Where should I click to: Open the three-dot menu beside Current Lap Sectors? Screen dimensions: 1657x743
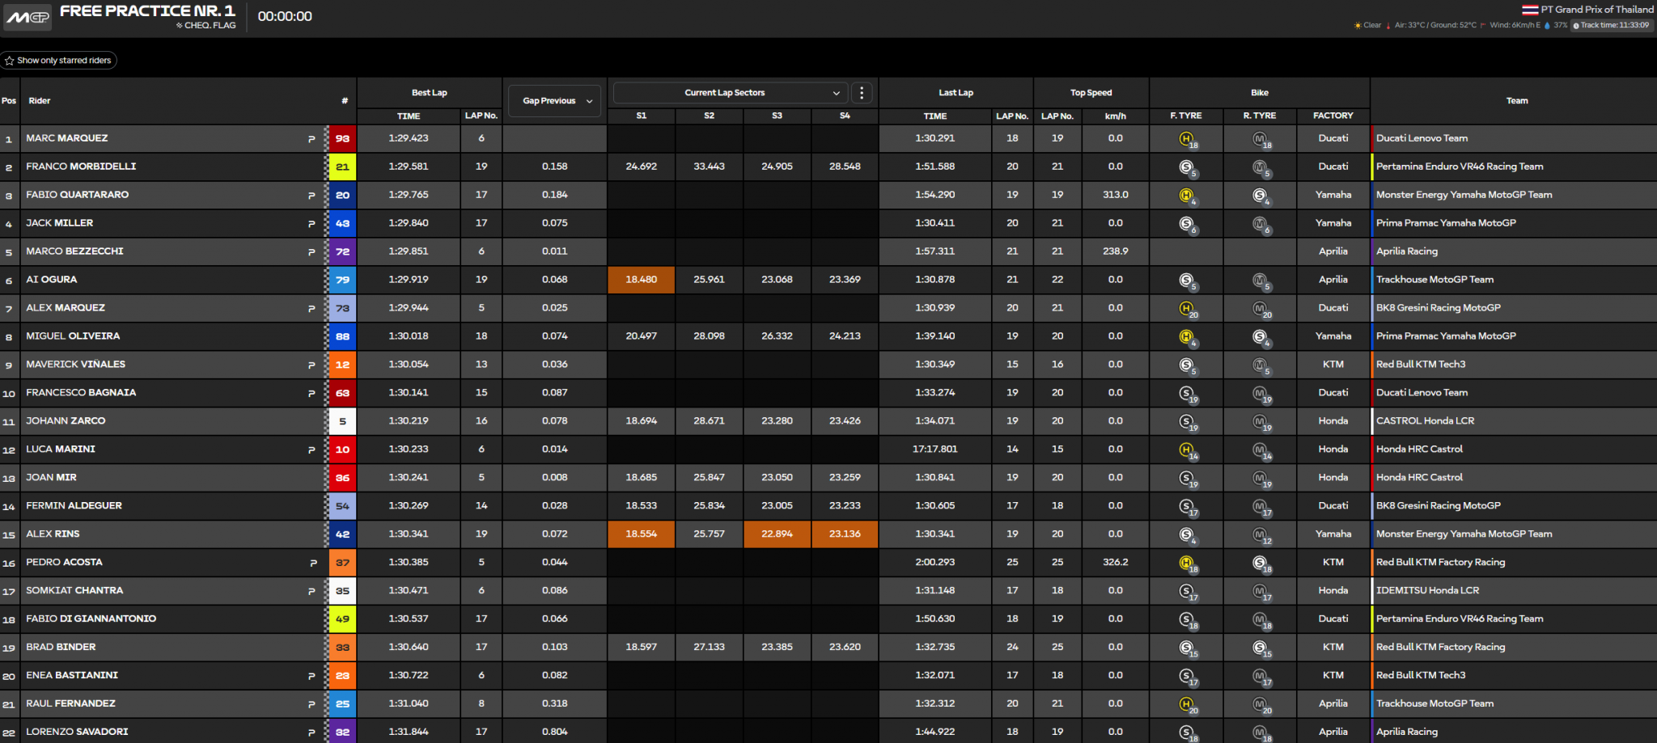[862, 92]
